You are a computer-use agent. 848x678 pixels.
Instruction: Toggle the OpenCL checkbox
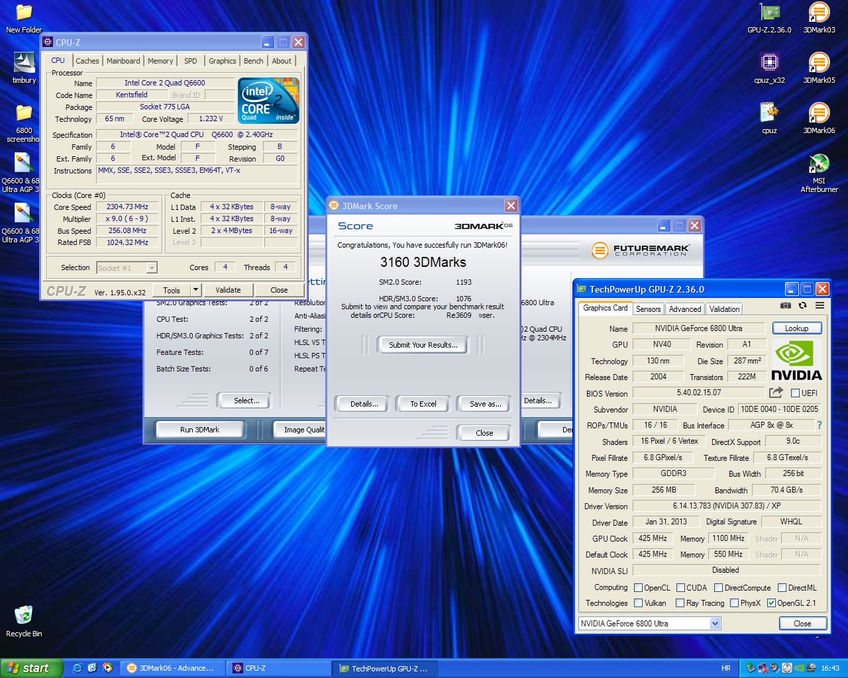point(638,587)
